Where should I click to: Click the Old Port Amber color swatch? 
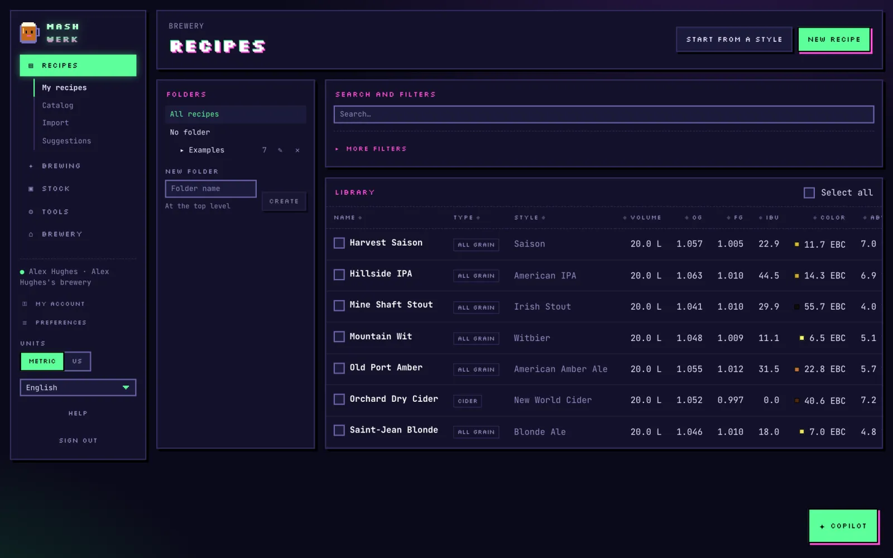[x=796, y=369]
